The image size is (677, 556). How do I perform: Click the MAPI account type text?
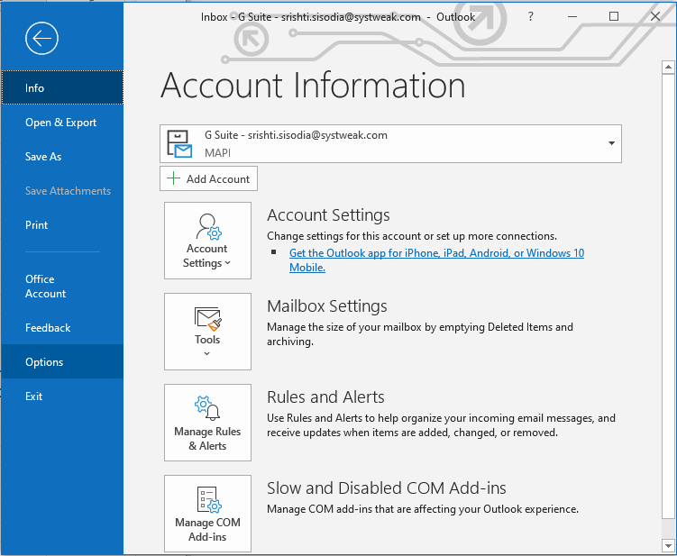217,153
